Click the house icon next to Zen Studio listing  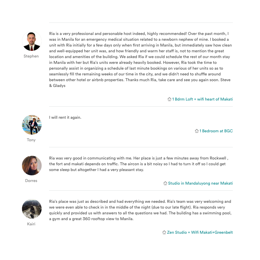pos(164,232)
